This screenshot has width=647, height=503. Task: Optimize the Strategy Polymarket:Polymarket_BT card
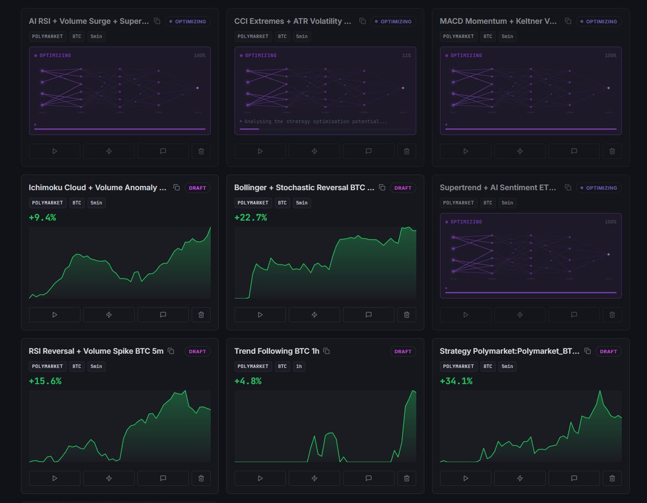(x=520, y=478)
